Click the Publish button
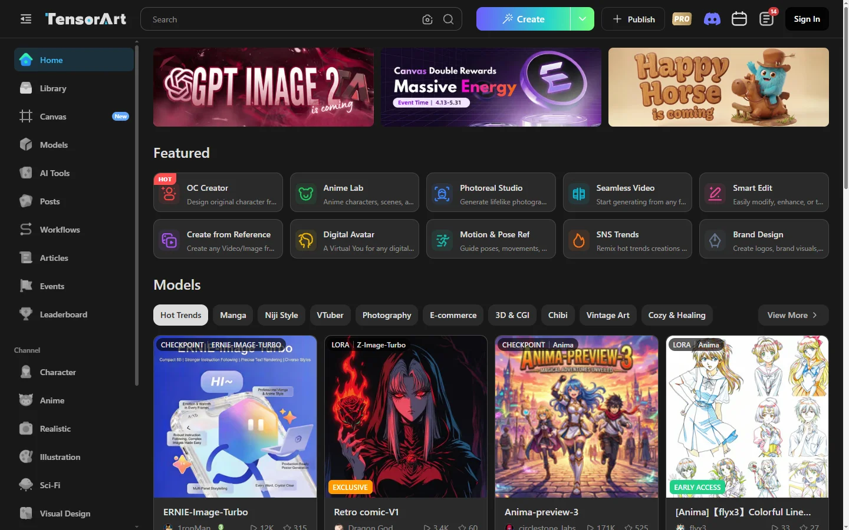The image size is (849, 530). tap(633, 19)
